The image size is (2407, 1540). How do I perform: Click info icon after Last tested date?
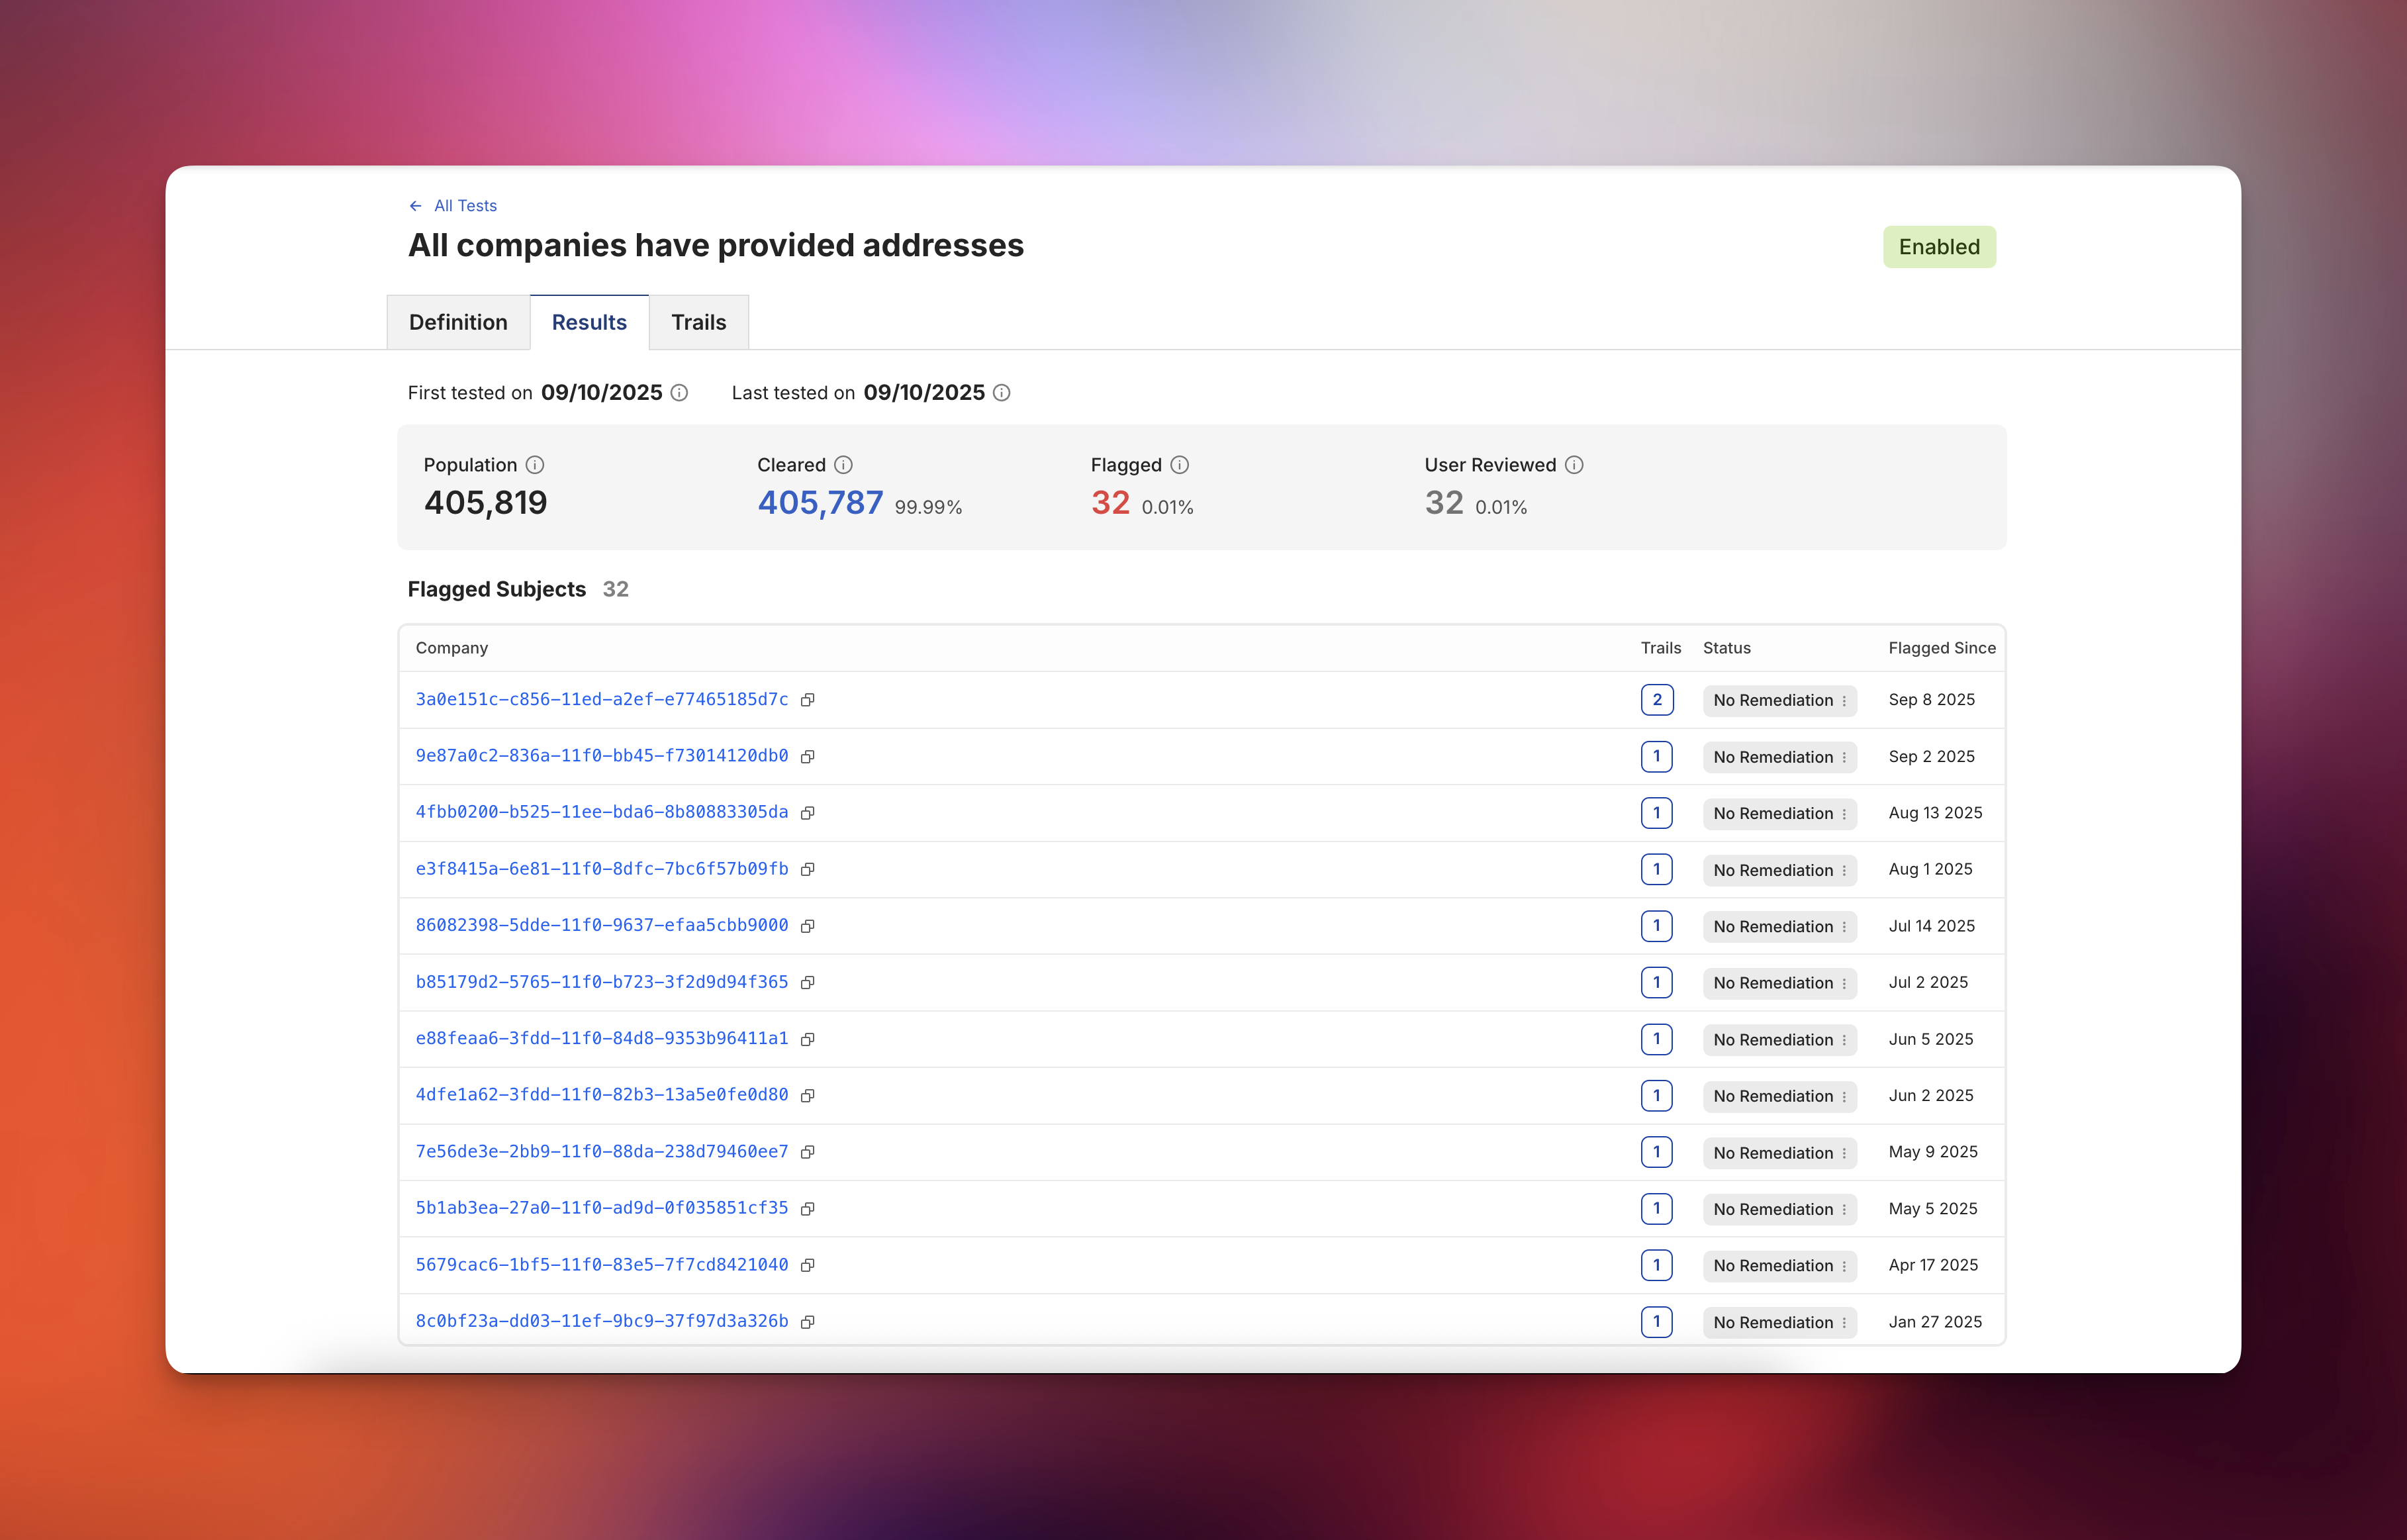(x=1002, y=393)
